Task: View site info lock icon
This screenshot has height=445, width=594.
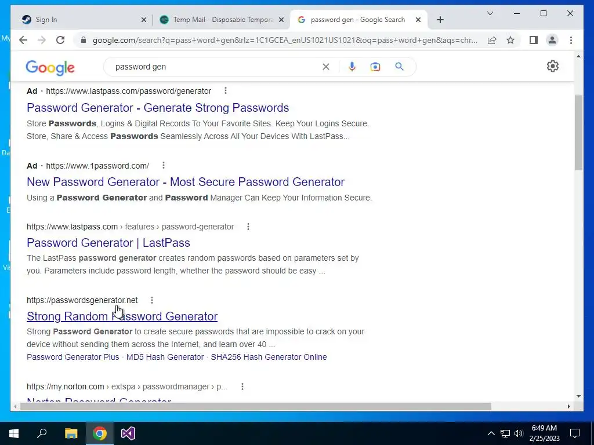Action: point(84,40)
